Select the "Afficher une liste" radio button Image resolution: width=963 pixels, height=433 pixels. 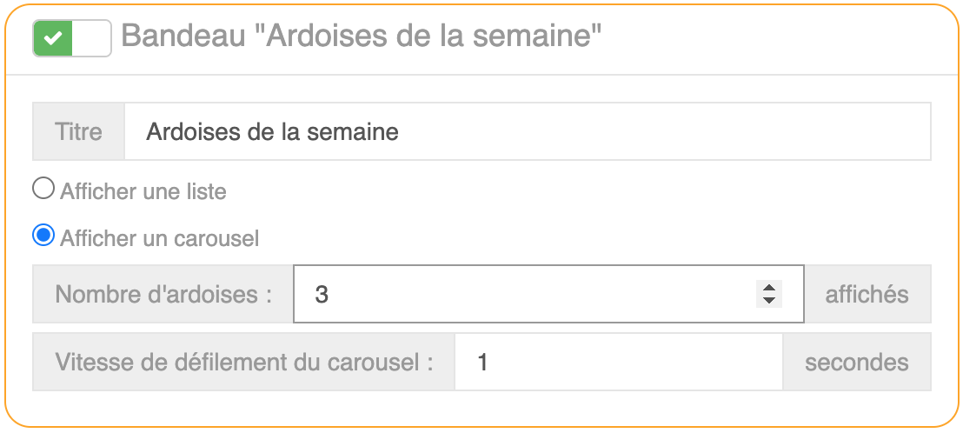[x=43, y=189]
